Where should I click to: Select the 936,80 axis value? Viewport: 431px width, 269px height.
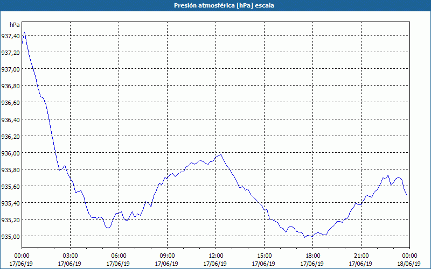click(x=10, y=86)
